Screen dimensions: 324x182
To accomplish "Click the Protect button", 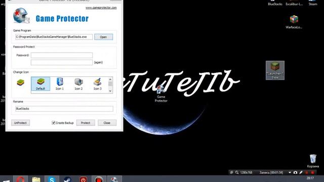I will coord(86,123).
